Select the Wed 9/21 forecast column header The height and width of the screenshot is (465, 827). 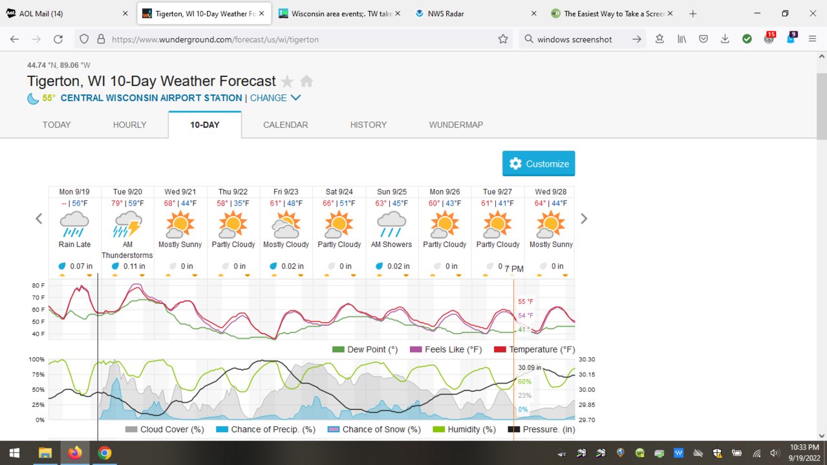[180, 191]
